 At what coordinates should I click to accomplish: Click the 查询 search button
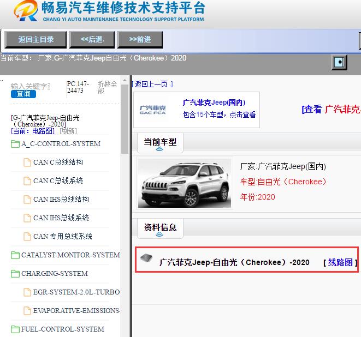pos(23,94)
